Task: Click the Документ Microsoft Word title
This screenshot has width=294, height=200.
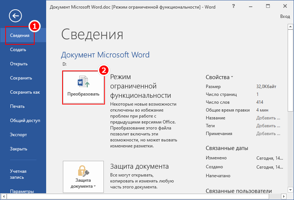Action: tap(105, 55)
